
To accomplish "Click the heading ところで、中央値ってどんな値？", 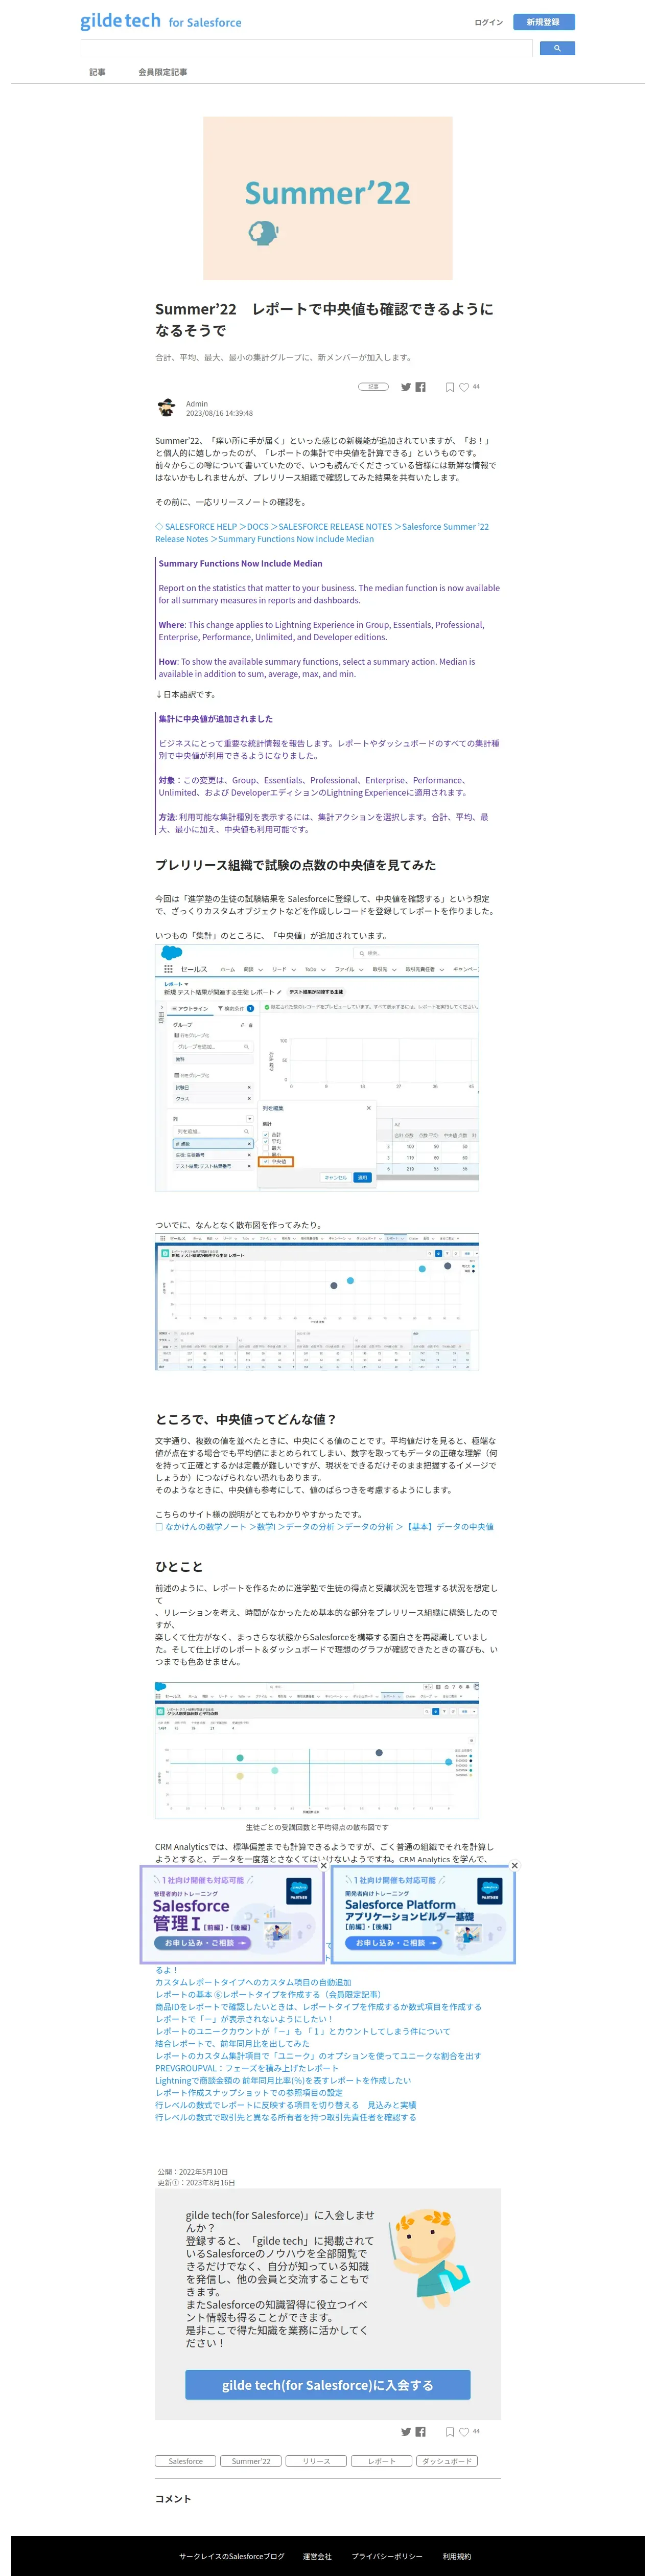I will point(246,1419).
